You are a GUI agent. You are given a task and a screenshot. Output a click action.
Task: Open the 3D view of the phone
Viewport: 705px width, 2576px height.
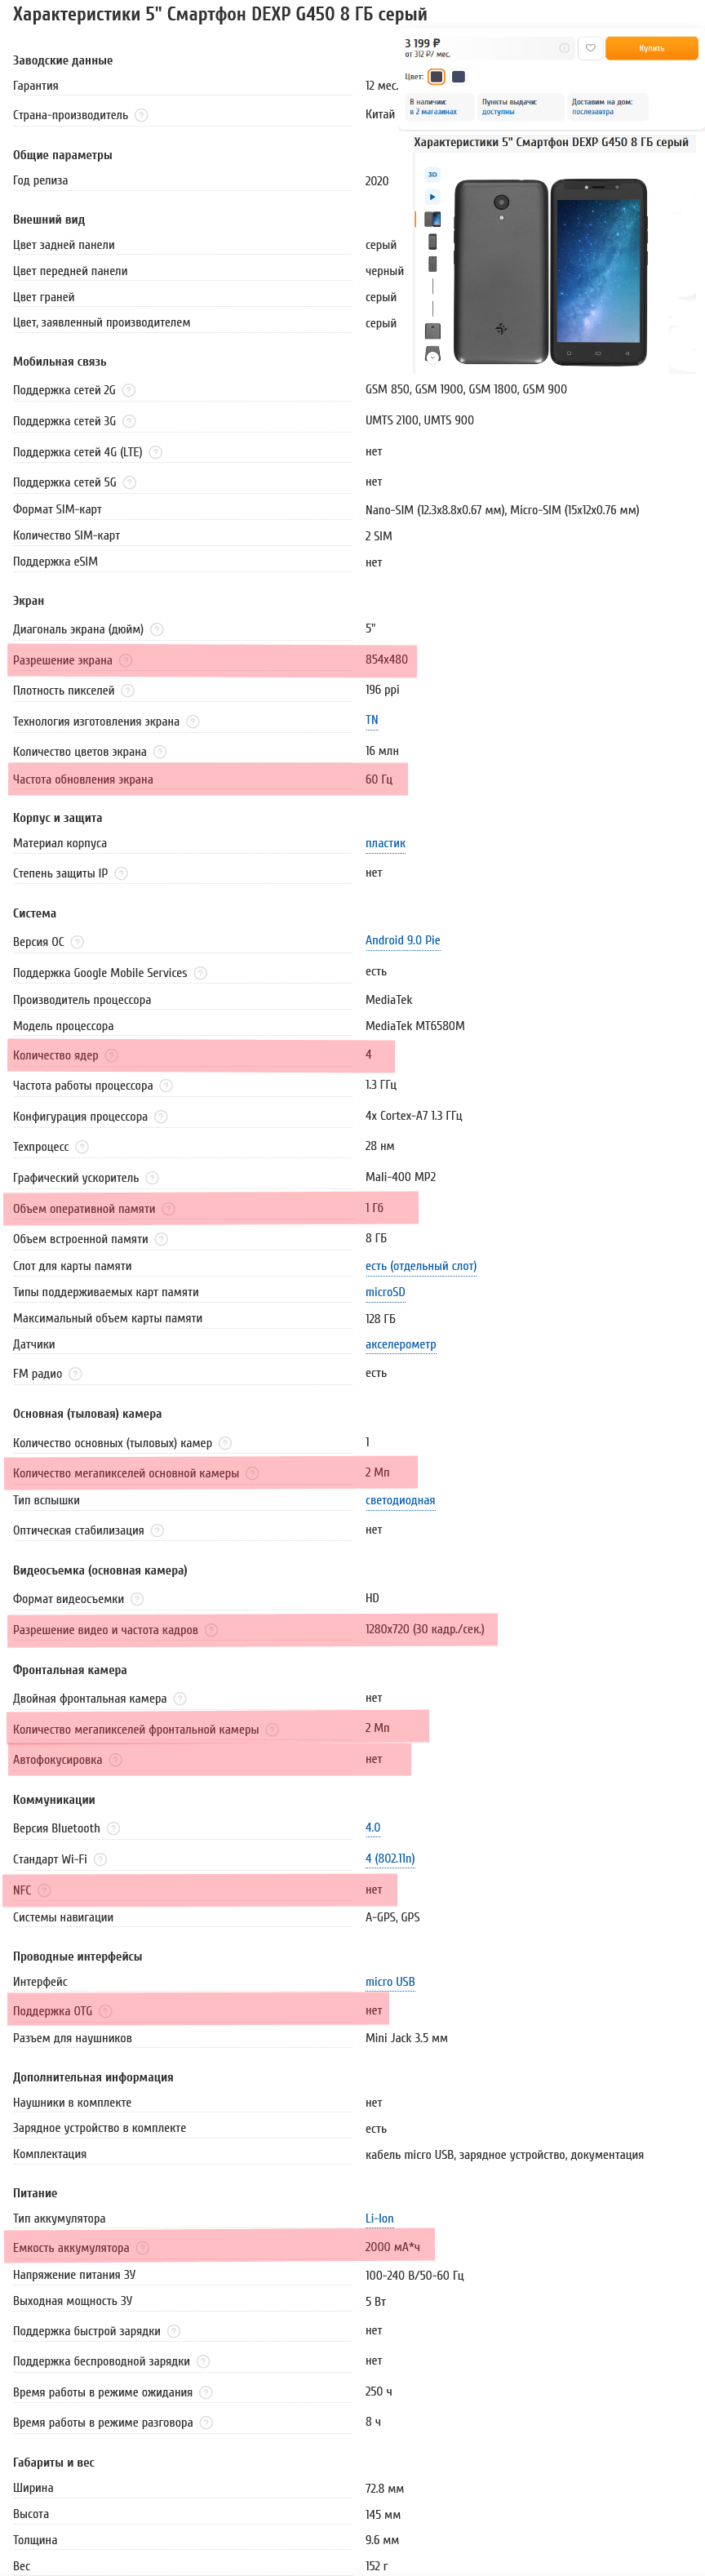click(x=432, y=174)
